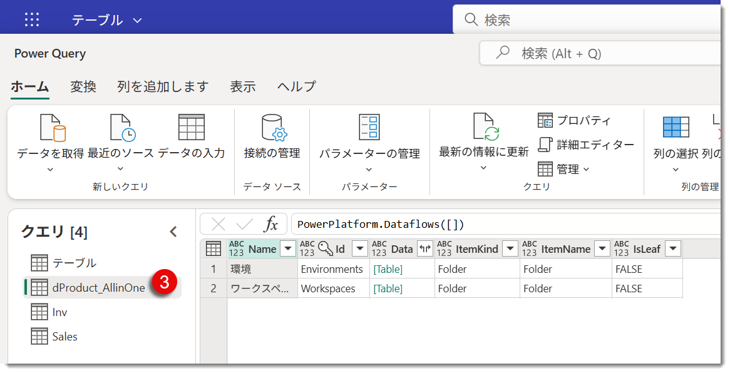The image size is (730, 373).
Task: Click the Name column header
Action: pos(262,248)
